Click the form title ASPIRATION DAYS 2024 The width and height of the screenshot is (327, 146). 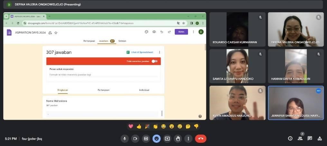point(31,33)
